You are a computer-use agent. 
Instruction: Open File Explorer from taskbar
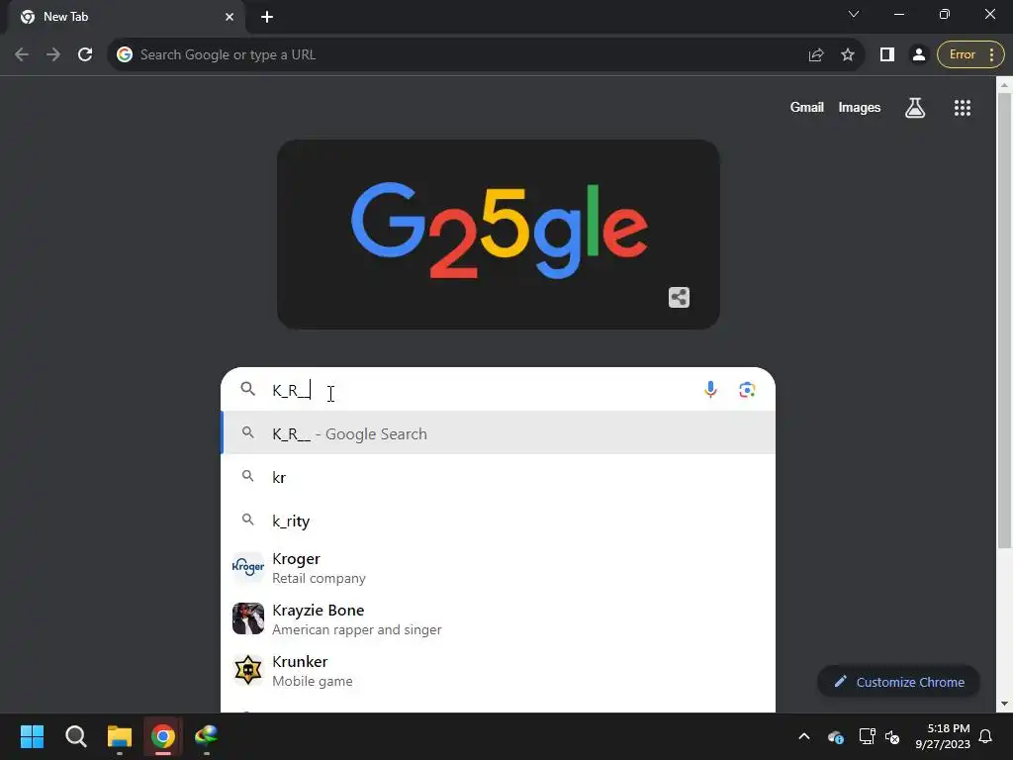coord(120,736)
